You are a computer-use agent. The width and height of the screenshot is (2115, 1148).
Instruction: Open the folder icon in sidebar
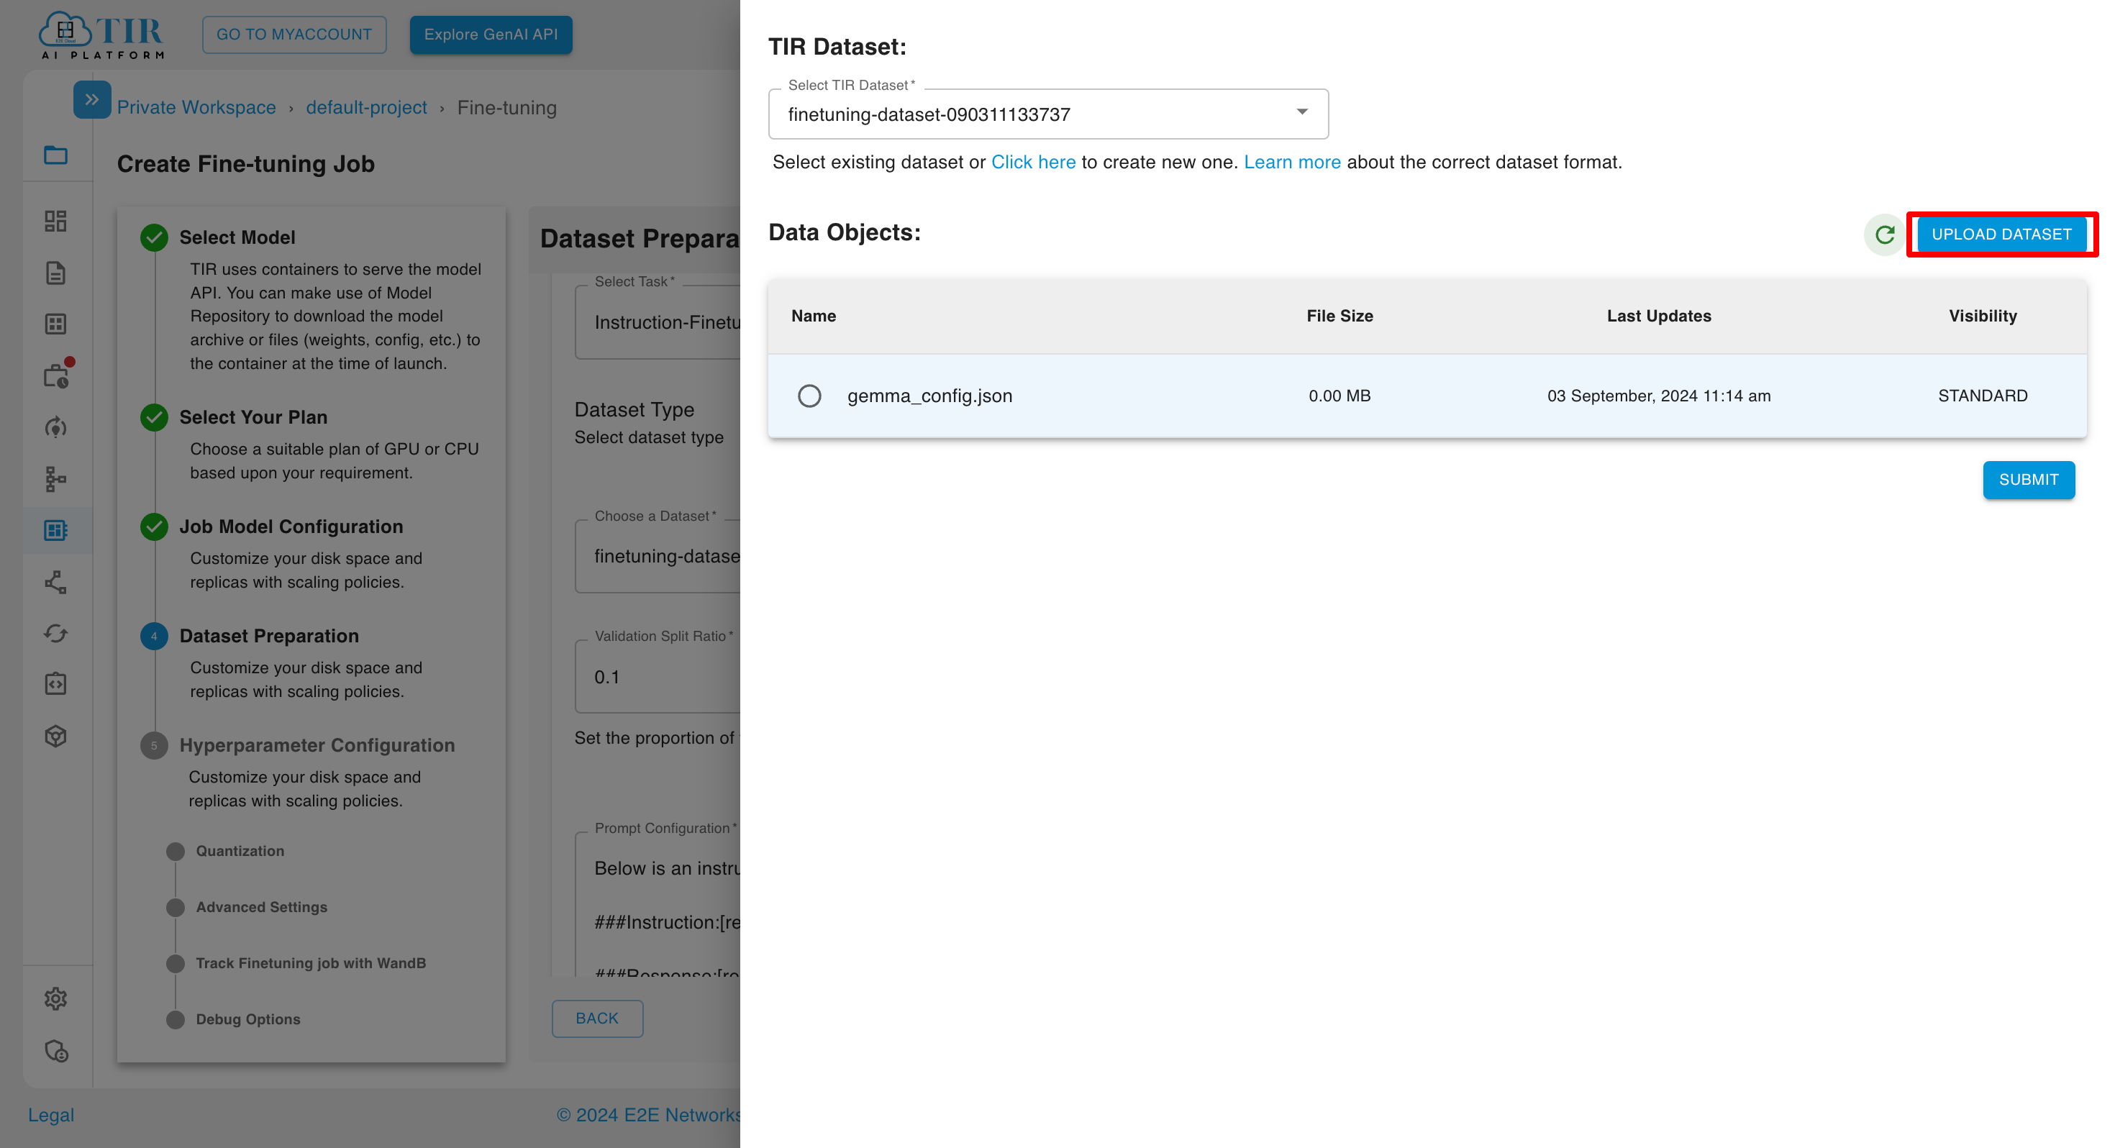pyautogui.click(x=56, y=155)
